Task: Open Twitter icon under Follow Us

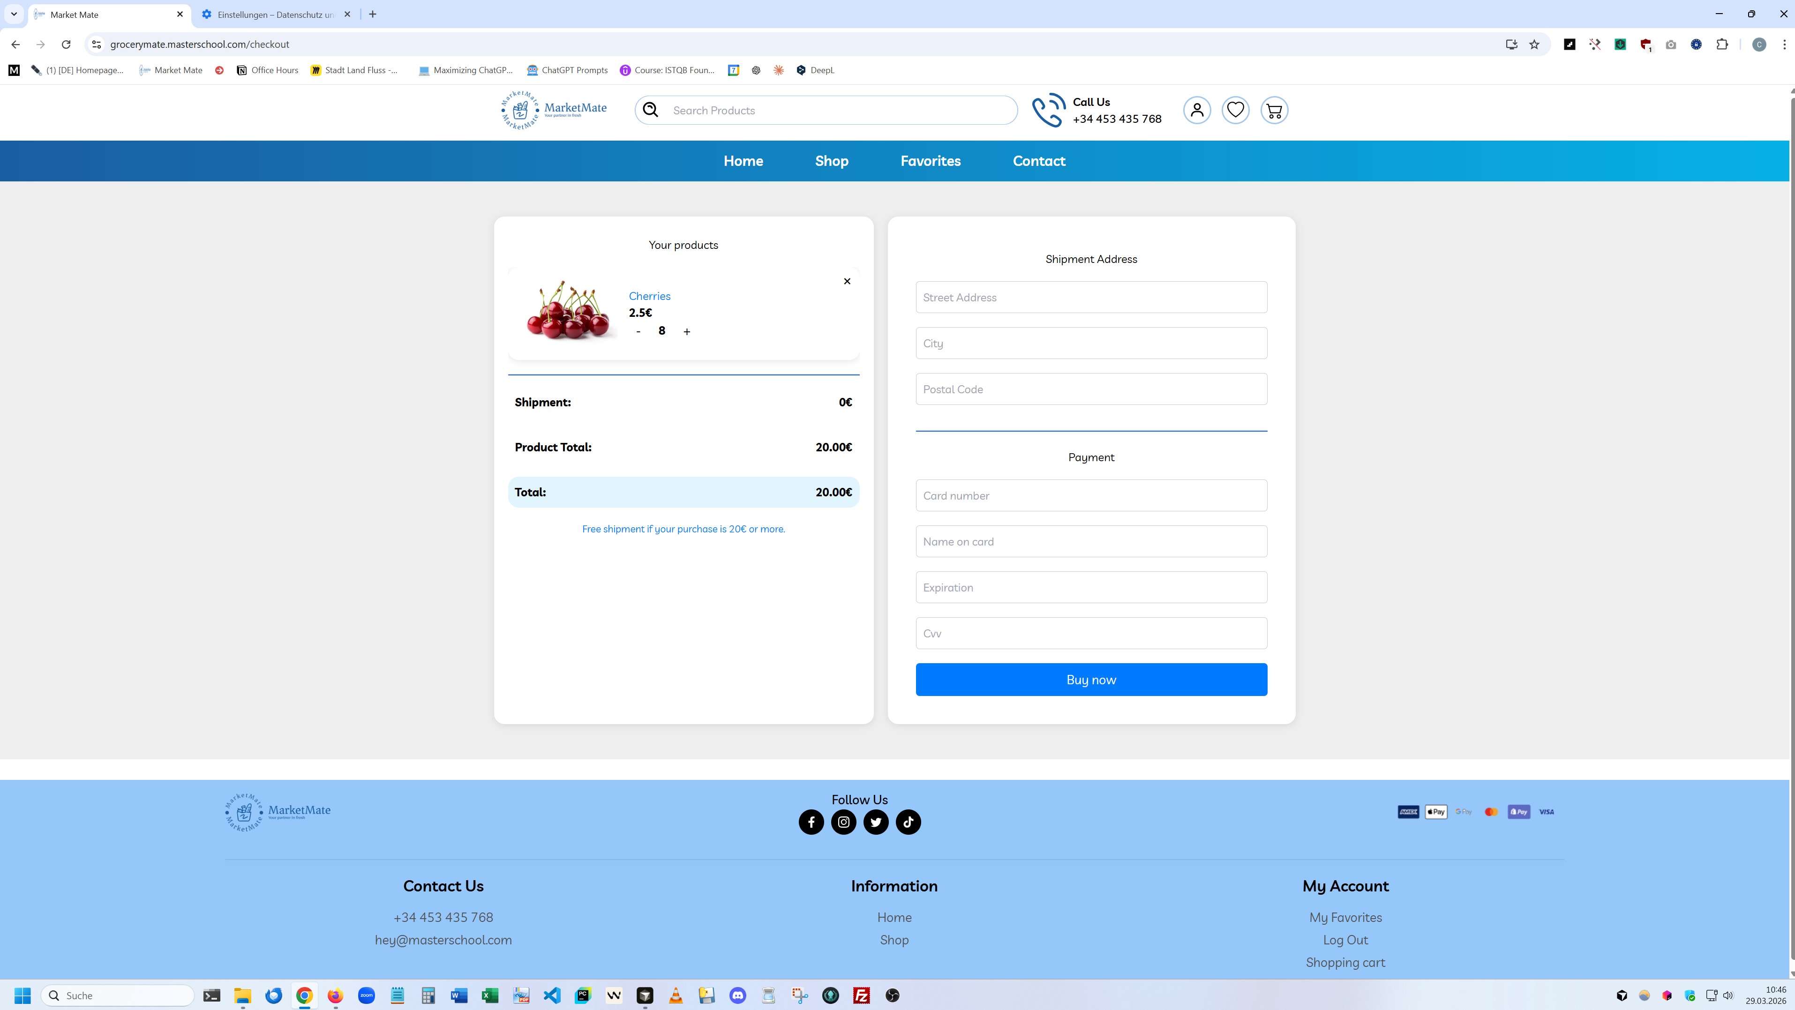Action: (876, 822)
